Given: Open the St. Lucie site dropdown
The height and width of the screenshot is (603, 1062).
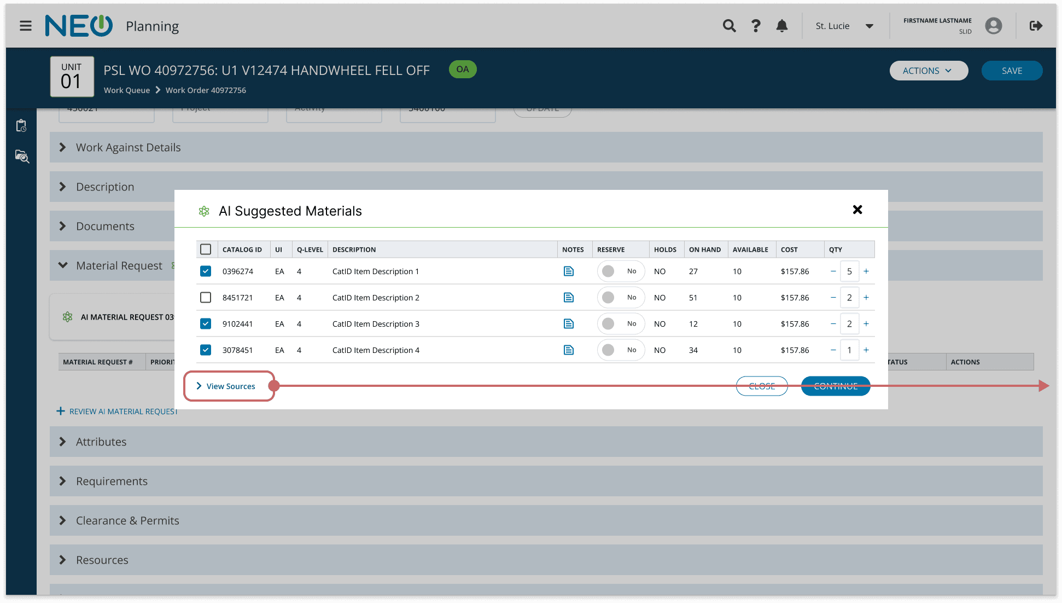Looking at the screenshot, I should click(844, 26).
